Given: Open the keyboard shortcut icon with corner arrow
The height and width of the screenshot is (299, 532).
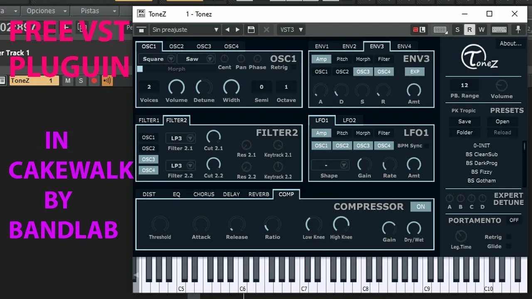Looking at the screenshot, I should click(x=441, y=29).
